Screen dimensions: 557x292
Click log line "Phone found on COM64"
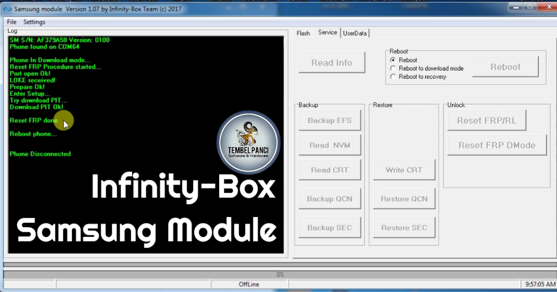(45, 47)
